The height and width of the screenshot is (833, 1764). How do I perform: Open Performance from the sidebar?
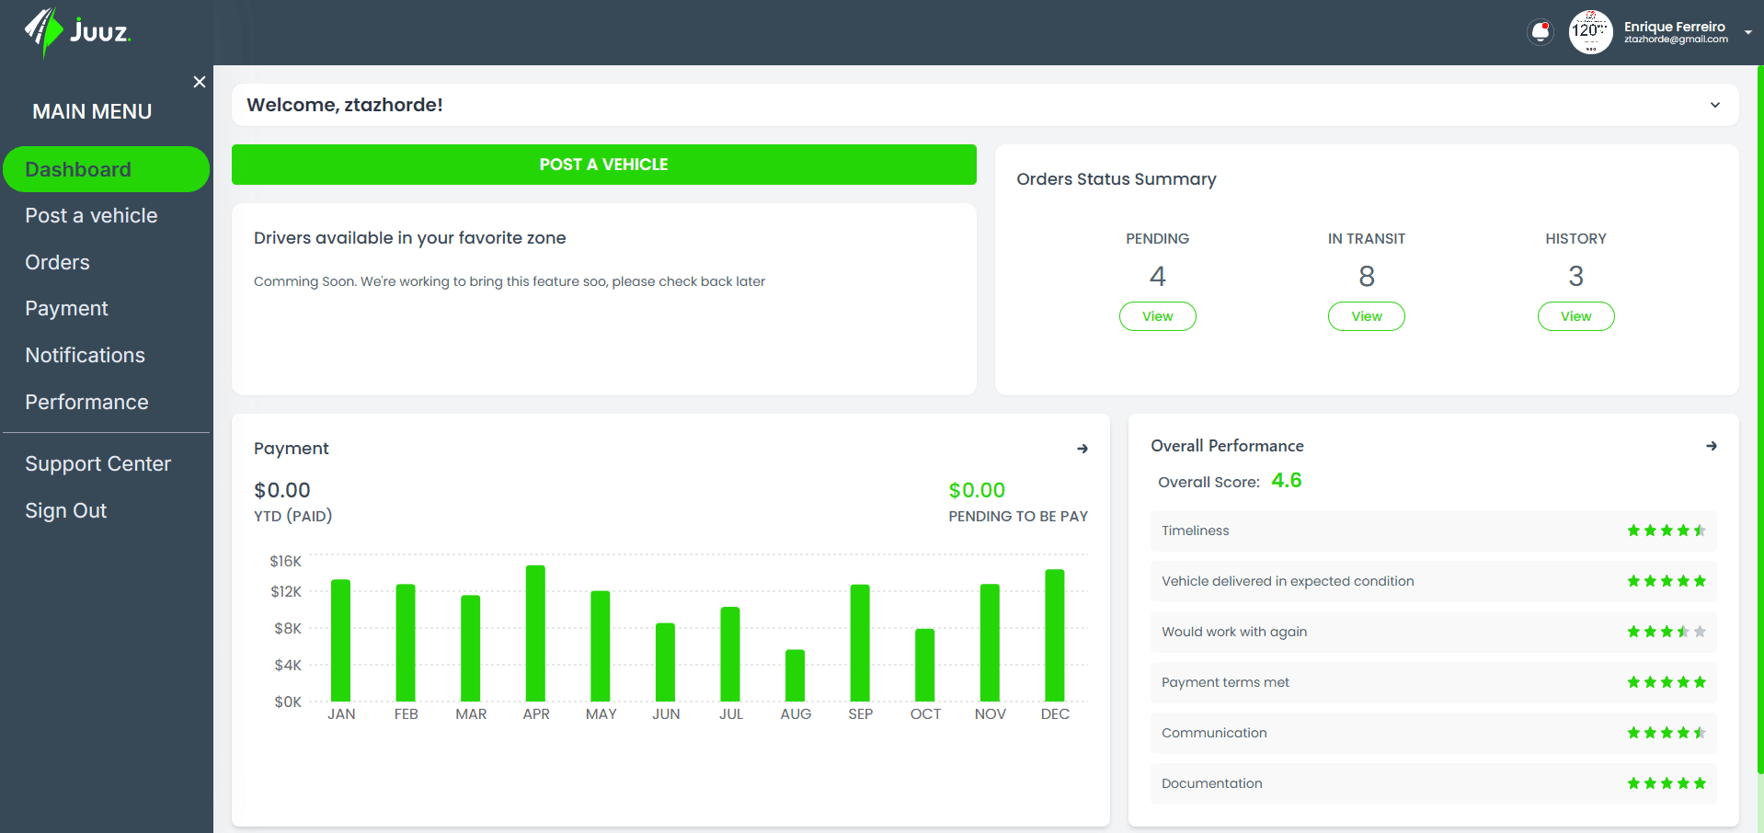point(86,402)
